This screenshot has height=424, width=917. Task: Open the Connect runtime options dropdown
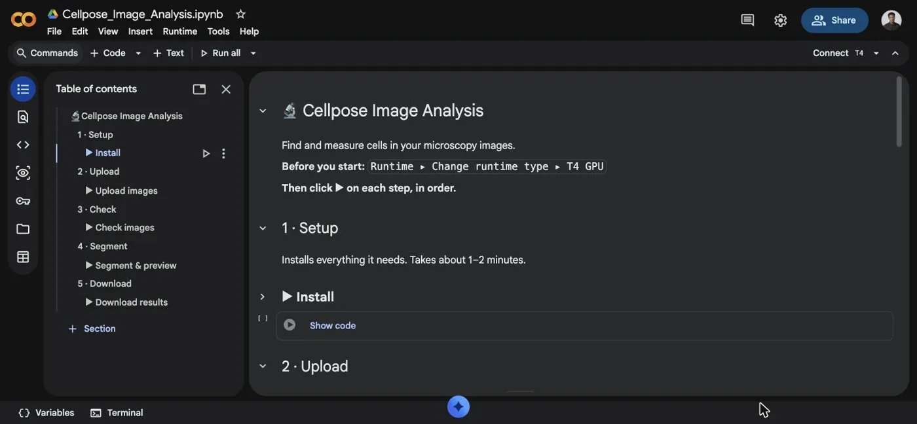point(876,53)
